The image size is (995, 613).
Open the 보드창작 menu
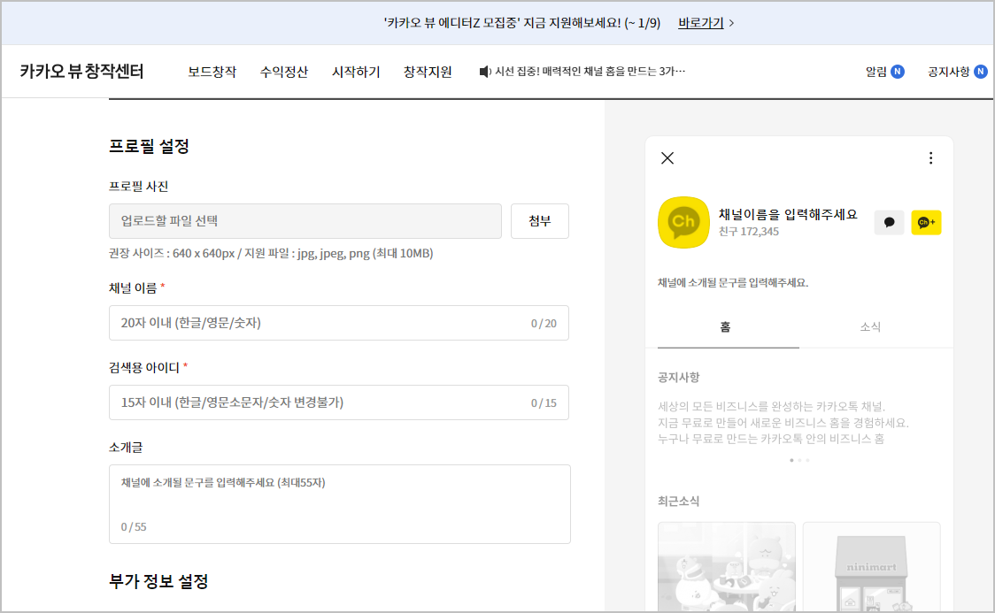[x=212, y=72]
